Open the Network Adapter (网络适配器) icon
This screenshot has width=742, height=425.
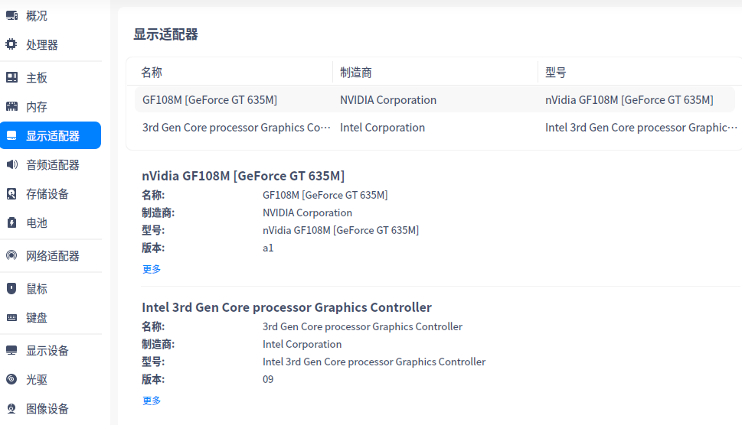pyautogui.click(x=11, y=256)
